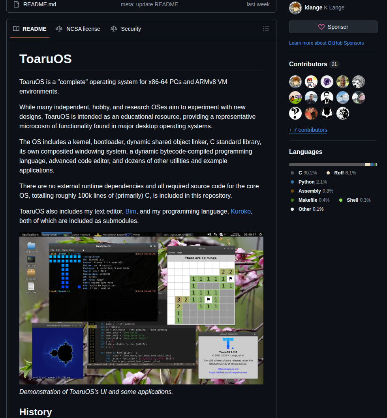The width and height of the screenshot is (387, 418).
Task: Open contributor photo avatar with green park background
Action: pos(342,82)
